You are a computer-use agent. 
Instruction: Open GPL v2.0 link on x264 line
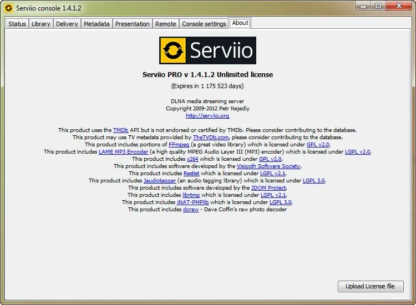270,159
